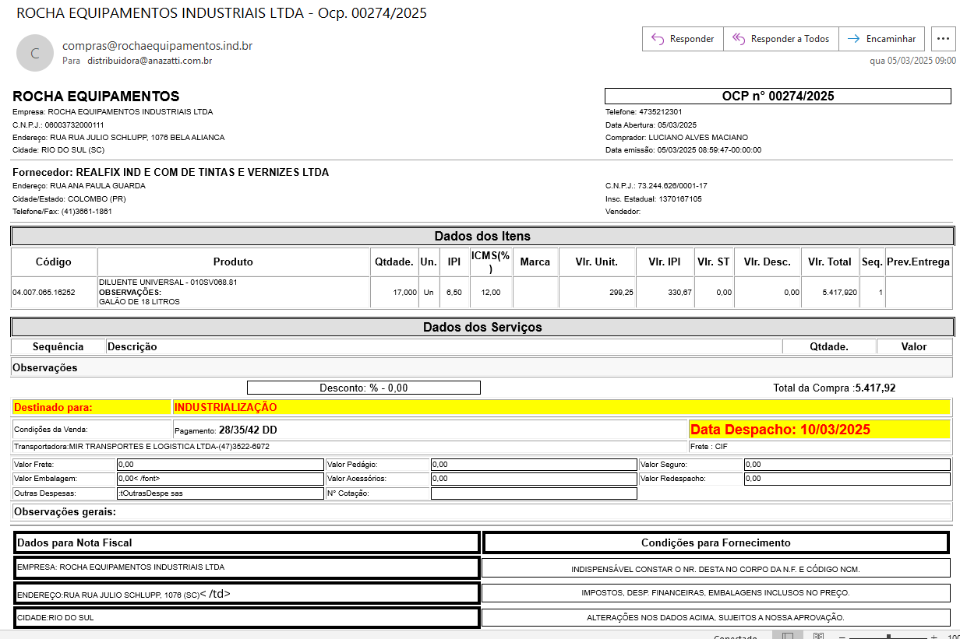
Task: Click the N° Cotação empty field
Action: click(x=534, y=493)
